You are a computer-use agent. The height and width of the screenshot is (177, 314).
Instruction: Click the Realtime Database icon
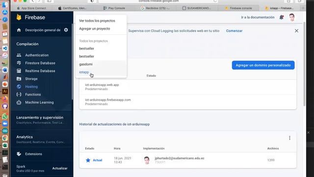click(x=19, y=71)
